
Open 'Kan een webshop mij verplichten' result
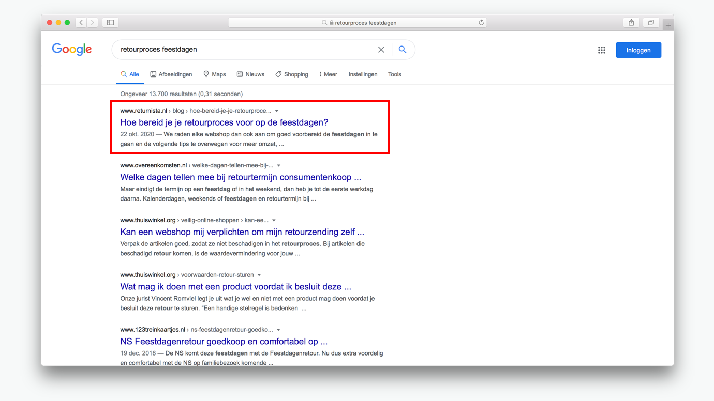(x=242, y=232)
